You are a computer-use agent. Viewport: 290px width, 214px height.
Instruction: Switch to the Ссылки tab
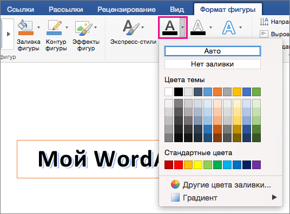click(x=21, y=9)
